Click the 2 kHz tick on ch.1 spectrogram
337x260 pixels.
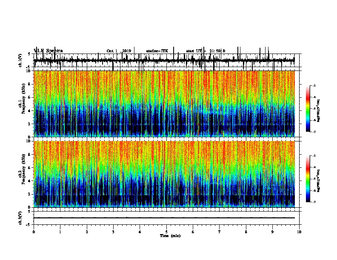coord(30,124)
